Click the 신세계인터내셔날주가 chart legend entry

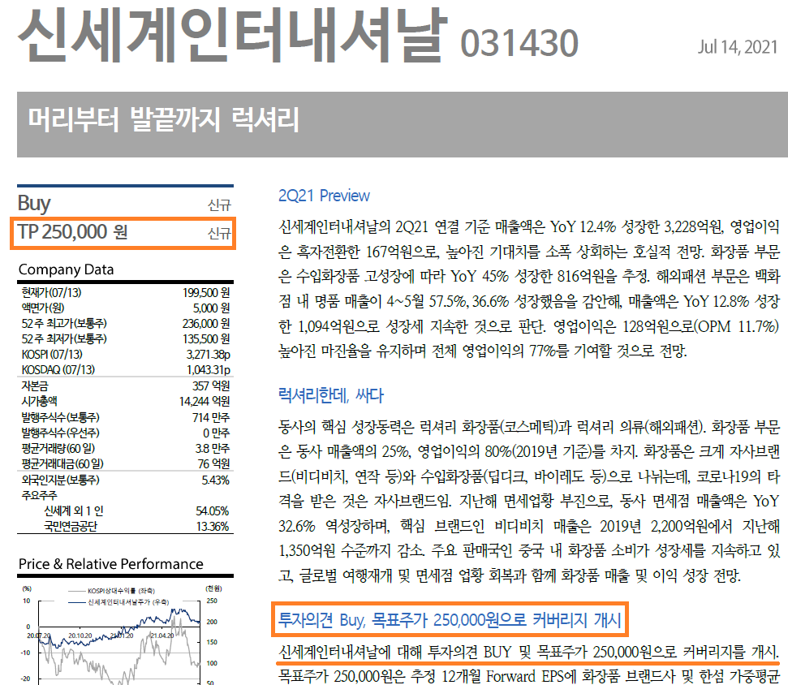pyautogui.click(x=118, y=602)
